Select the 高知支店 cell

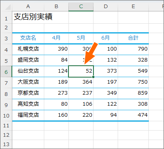click(x=28, y=104)
